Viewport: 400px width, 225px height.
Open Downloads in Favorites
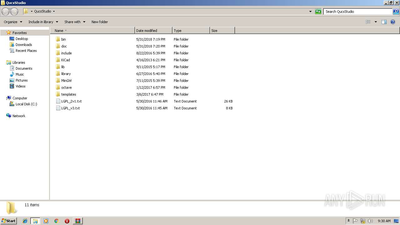pyautogui.click(x=24, y=45)
